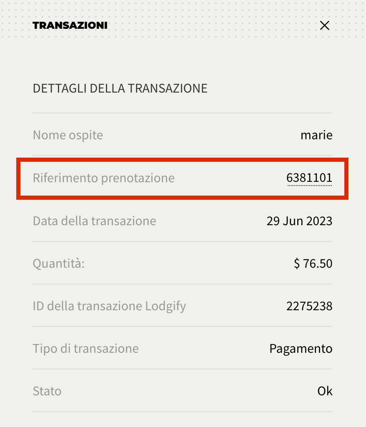Image resolution: width=366 pixels, height=427 pixels.
Task: Click the Nome ospite label
Action: 68,136
